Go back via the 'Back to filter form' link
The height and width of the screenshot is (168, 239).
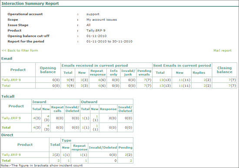[x=20, y=50]
